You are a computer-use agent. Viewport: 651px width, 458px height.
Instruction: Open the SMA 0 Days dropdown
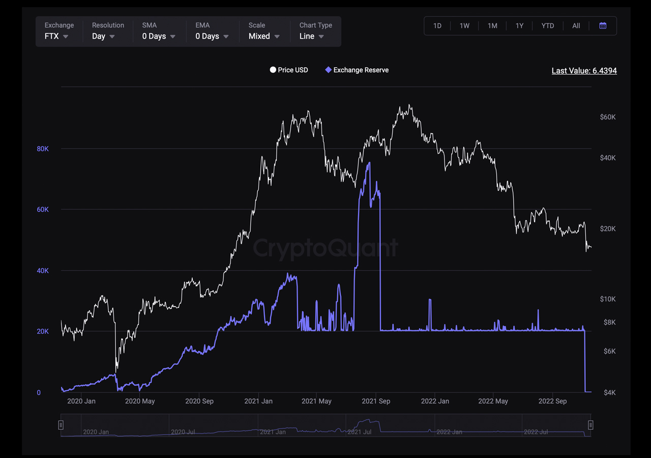click(172, 37)
